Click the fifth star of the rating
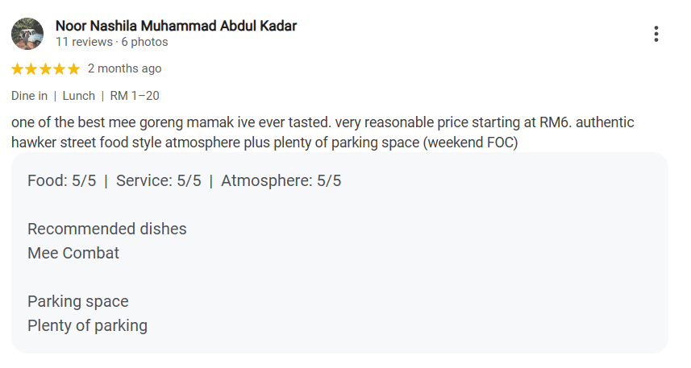The width and height of the screenshot is (691, 368). 73,69
